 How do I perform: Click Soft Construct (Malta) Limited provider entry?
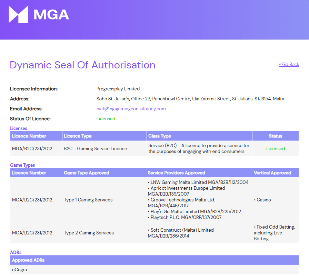tap(181, 233)
